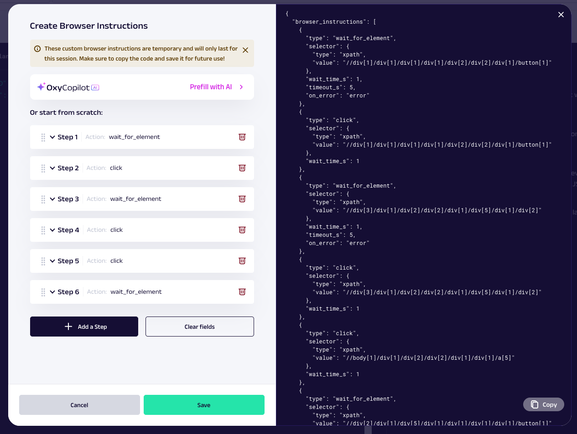This screenshot has width=577, height=434.
Task: Dismiss the temporary instructions warning banner
Action: 245,50
